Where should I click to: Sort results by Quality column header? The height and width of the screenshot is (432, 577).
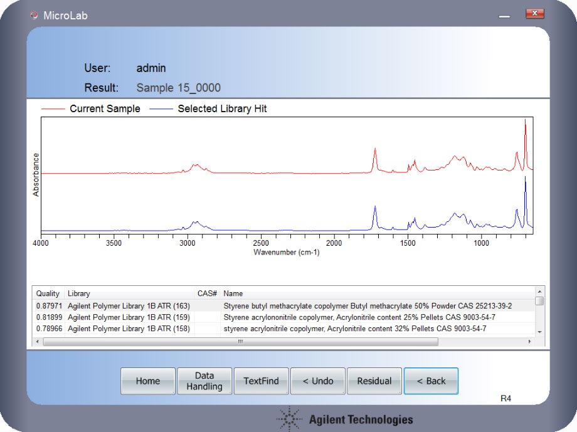click(x=48, y=293)
